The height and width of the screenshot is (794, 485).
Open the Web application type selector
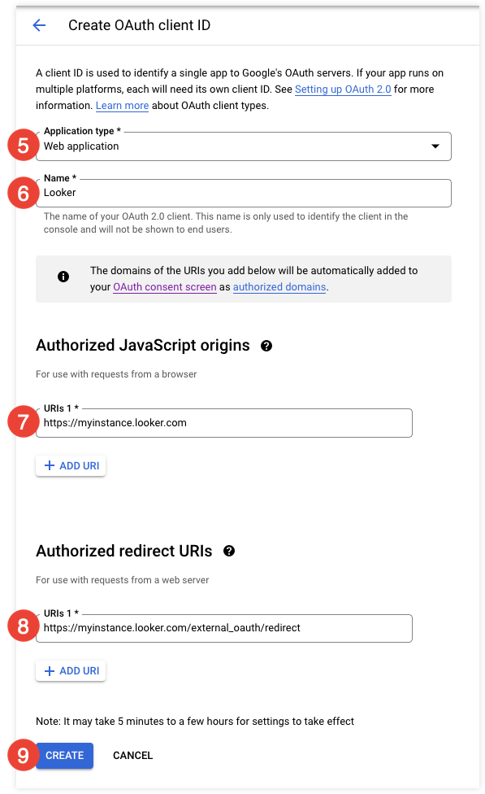coord(243,146)
